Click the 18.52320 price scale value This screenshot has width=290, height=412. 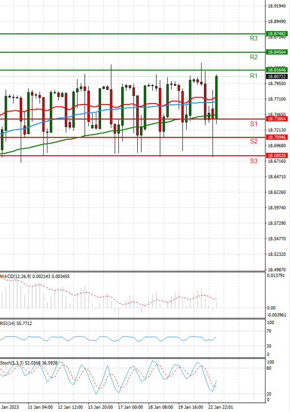click(276, 254)
